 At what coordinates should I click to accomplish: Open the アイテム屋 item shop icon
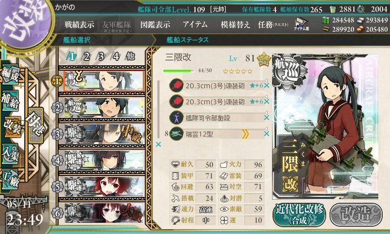pos(301,24)
